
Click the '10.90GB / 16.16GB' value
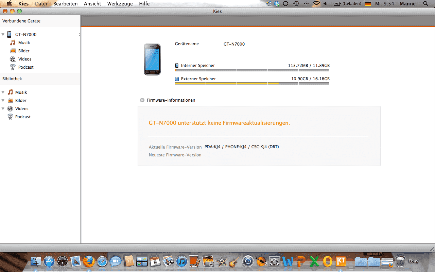[310, 79]
